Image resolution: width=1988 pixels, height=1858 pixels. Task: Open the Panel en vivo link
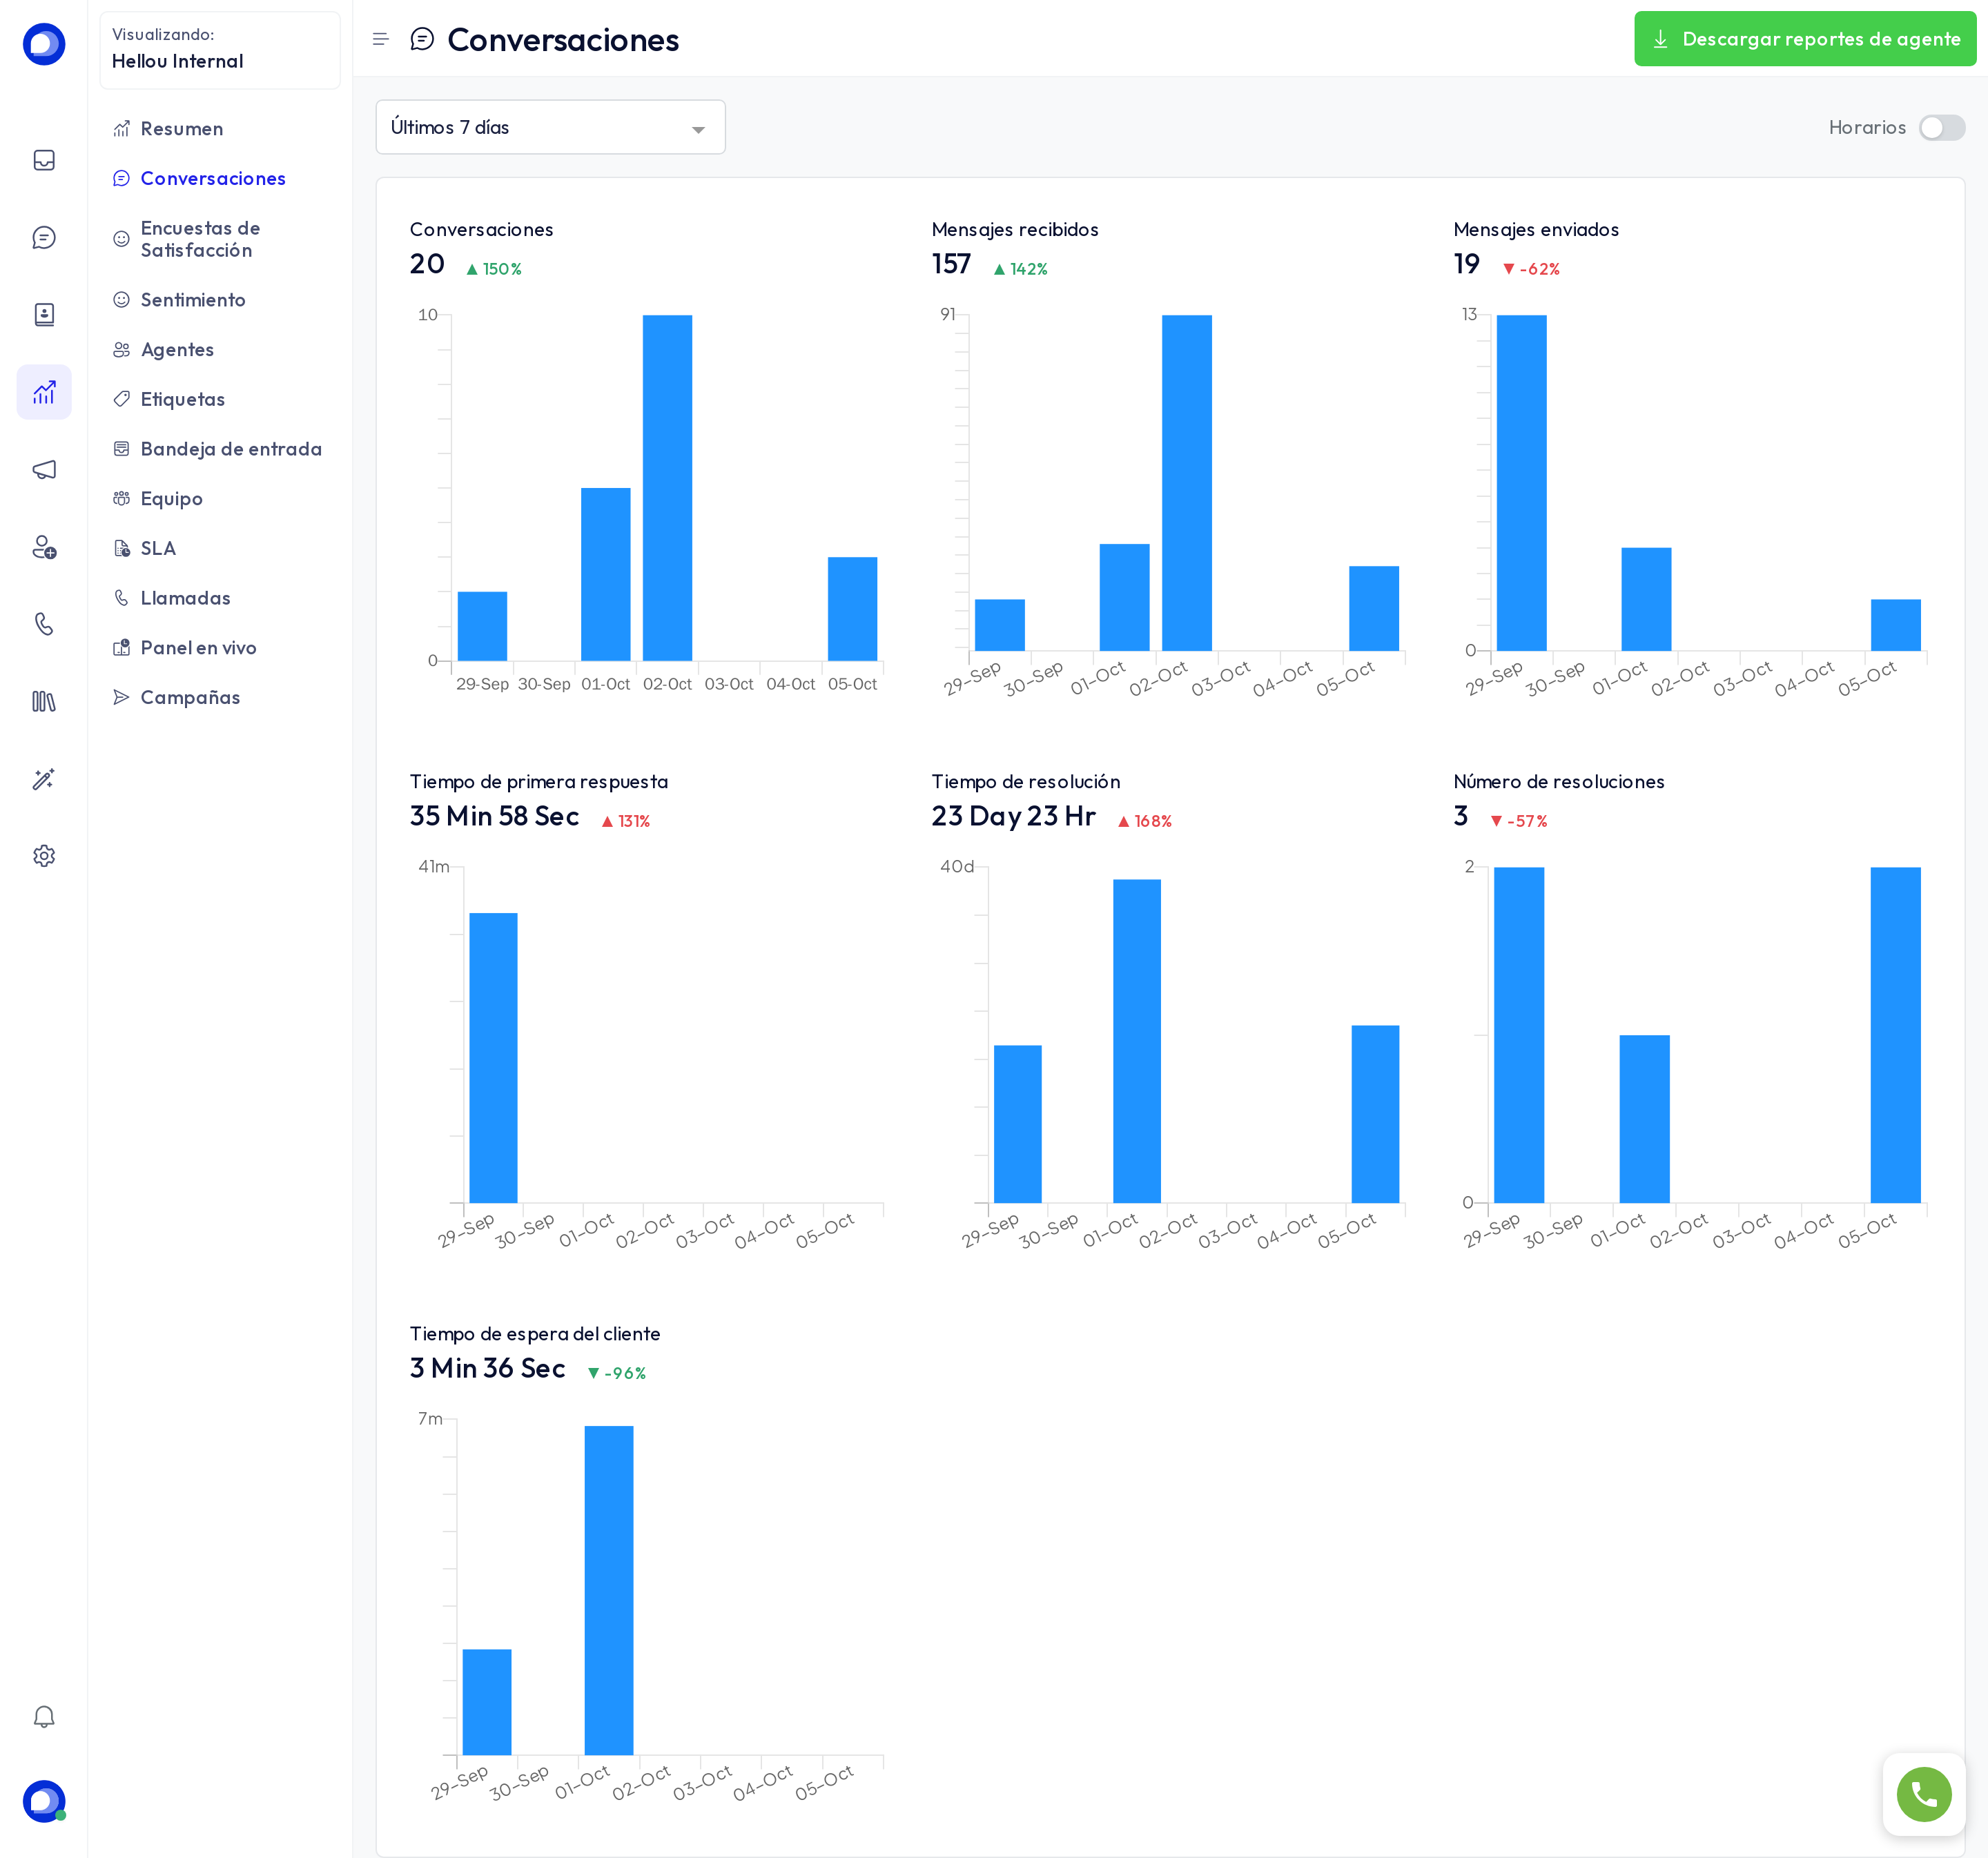coord(198,648)
